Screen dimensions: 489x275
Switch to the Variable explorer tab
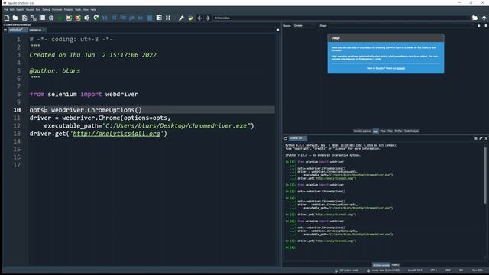point(361,131)
